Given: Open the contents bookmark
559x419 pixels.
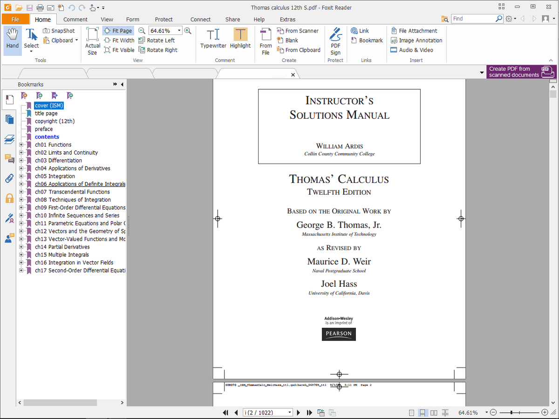Looking at the screenshot, I should click(x=47, y=137).
